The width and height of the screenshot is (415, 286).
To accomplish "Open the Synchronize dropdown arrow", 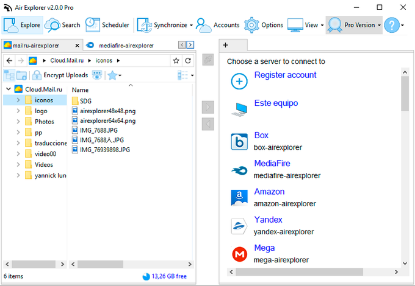I will pos(191,26).
